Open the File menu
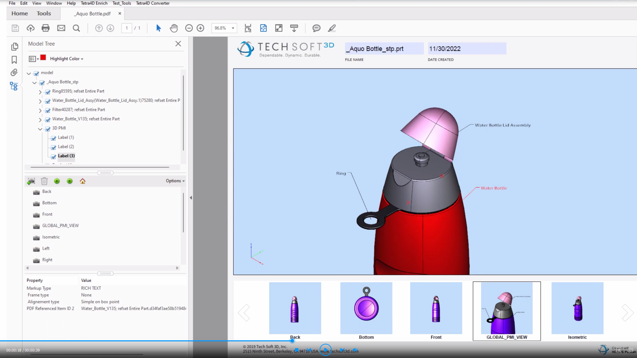 tap(12, 3)
